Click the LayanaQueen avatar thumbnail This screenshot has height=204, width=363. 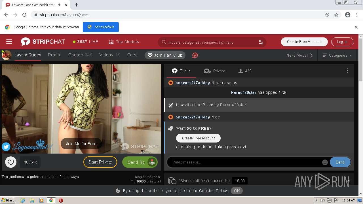(7, 55)
